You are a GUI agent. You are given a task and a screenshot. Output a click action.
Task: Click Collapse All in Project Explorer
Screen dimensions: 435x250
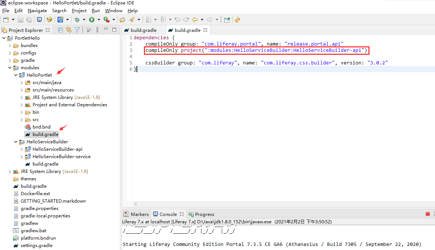[x=60, y=30]
